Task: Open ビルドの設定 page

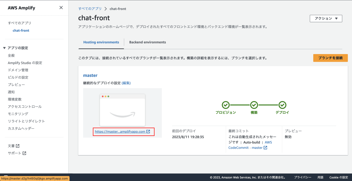Action: [18, 77]
